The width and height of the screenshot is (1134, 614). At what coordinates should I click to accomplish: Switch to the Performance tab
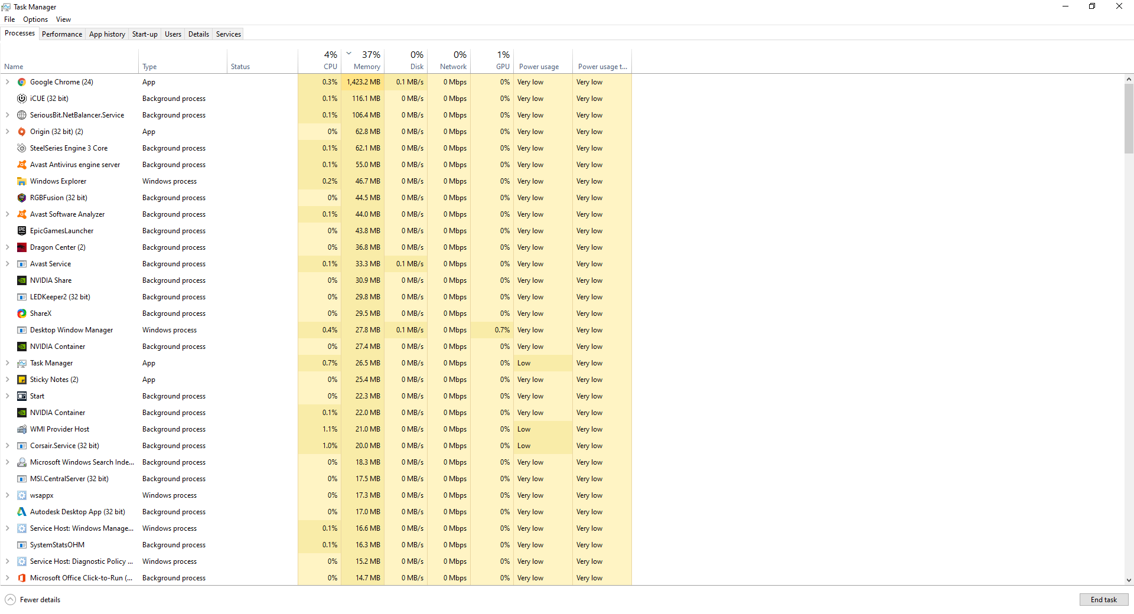61,34
